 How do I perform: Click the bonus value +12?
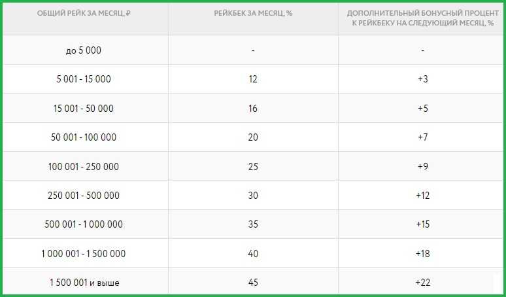click(x=423, y=196)
